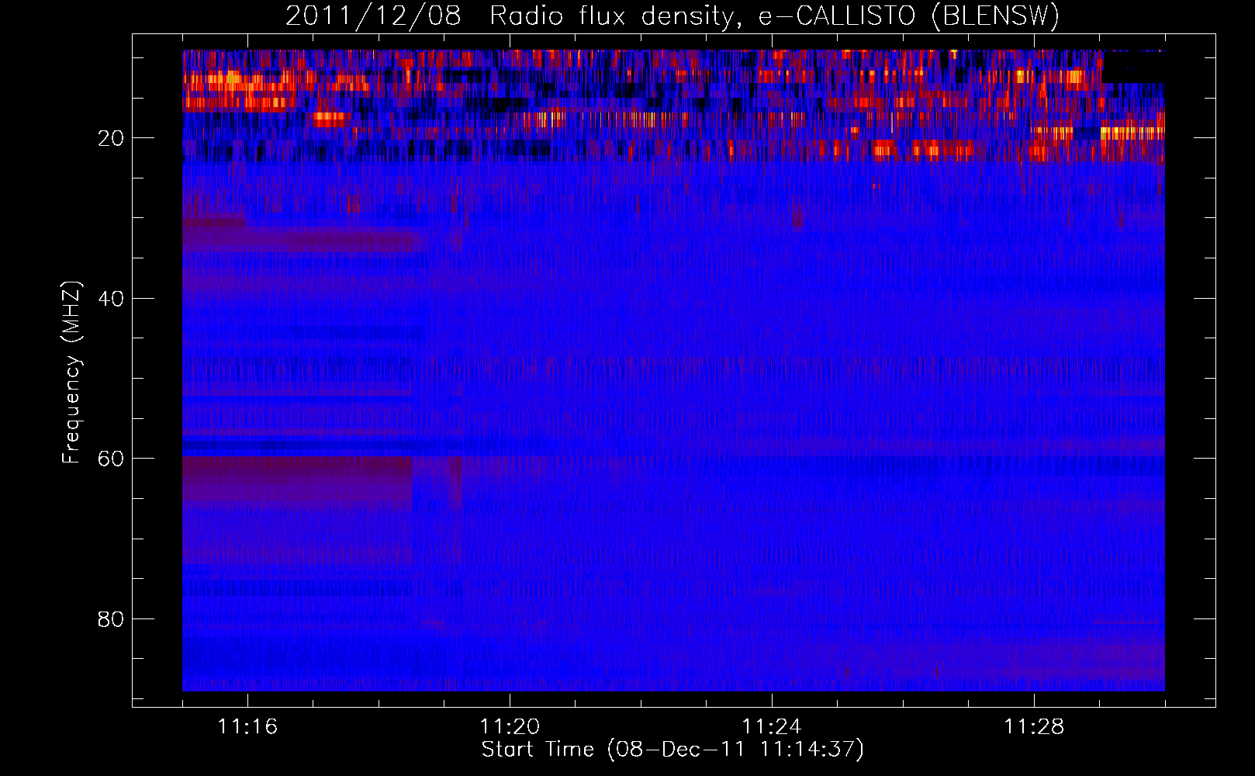
Task: Click the '11:28' time tick label
Action: pyautogui.click(x=1034, y=726)
